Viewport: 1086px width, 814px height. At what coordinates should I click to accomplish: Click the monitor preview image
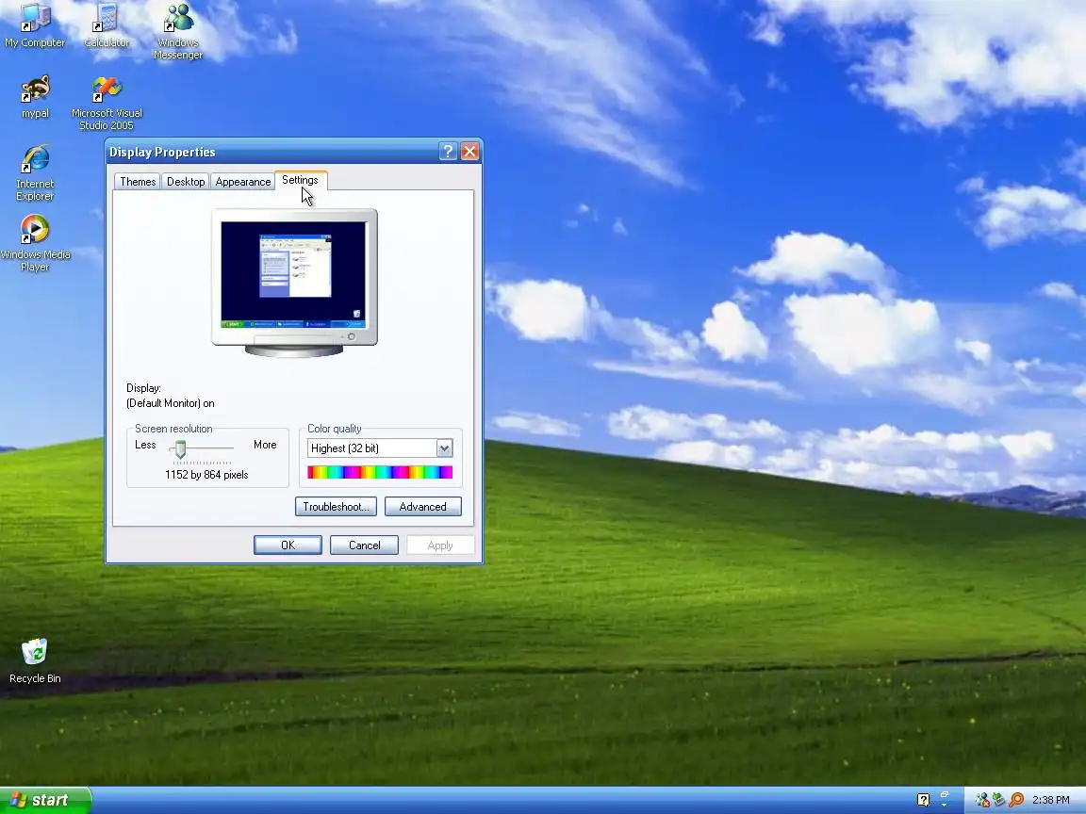coord(294,283)
